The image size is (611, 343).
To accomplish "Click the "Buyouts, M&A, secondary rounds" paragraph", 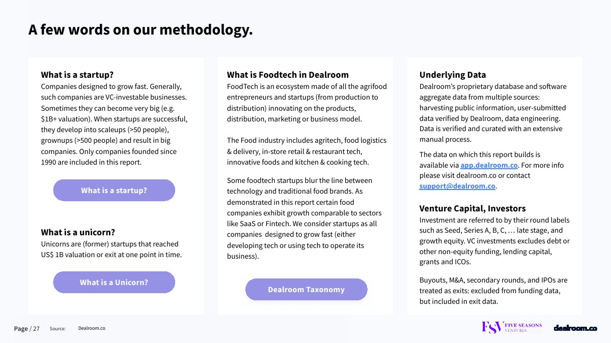I will click(x=493, y=291).
